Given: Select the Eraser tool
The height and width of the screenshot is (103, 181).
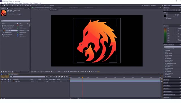Looking at the screenshot, I should coord(31,5).
